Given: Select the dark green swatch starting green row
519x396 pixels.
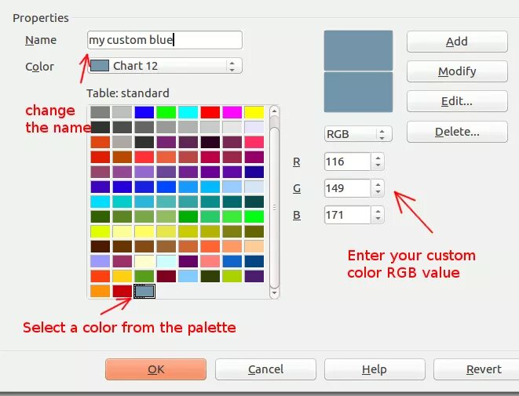Looking at the screenshot, I should 101,217.
